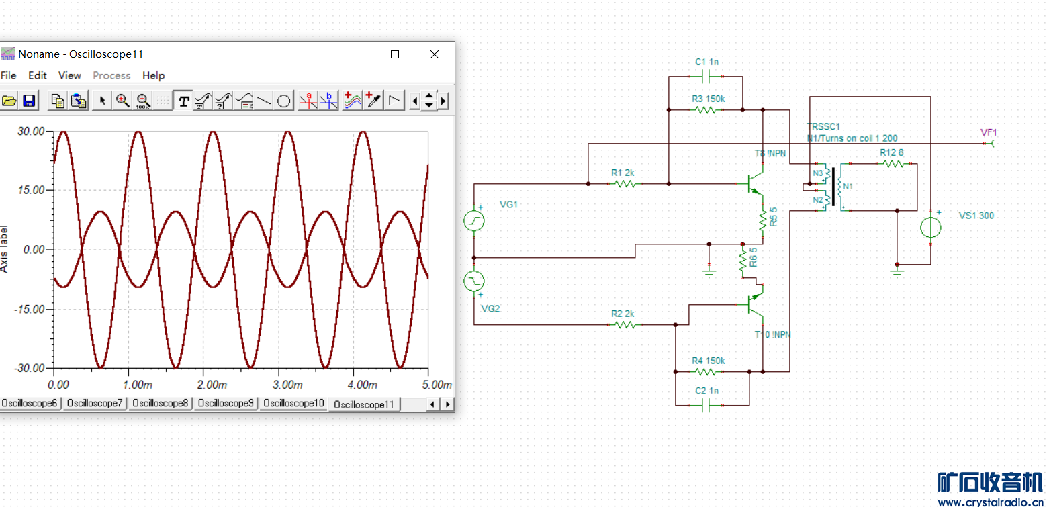1049x511 pixels.
Task: Paste from clipboard into diagram
Action: [79, 101]
